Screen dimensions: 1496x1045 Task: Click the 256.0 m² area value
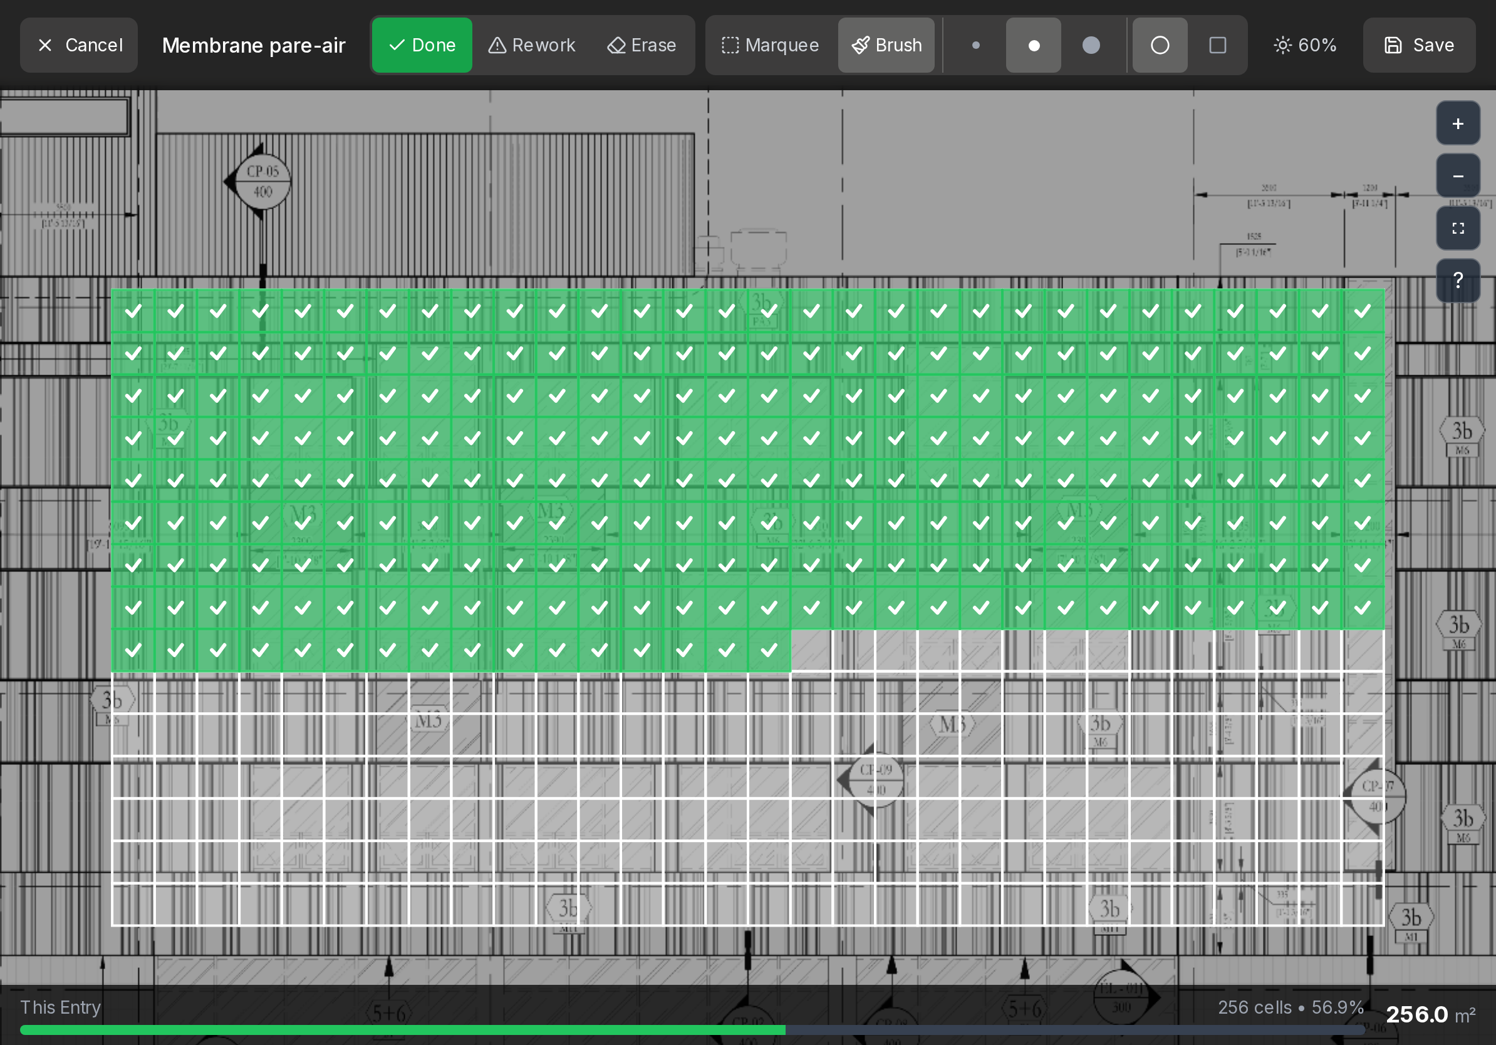pos(1430,1014)
